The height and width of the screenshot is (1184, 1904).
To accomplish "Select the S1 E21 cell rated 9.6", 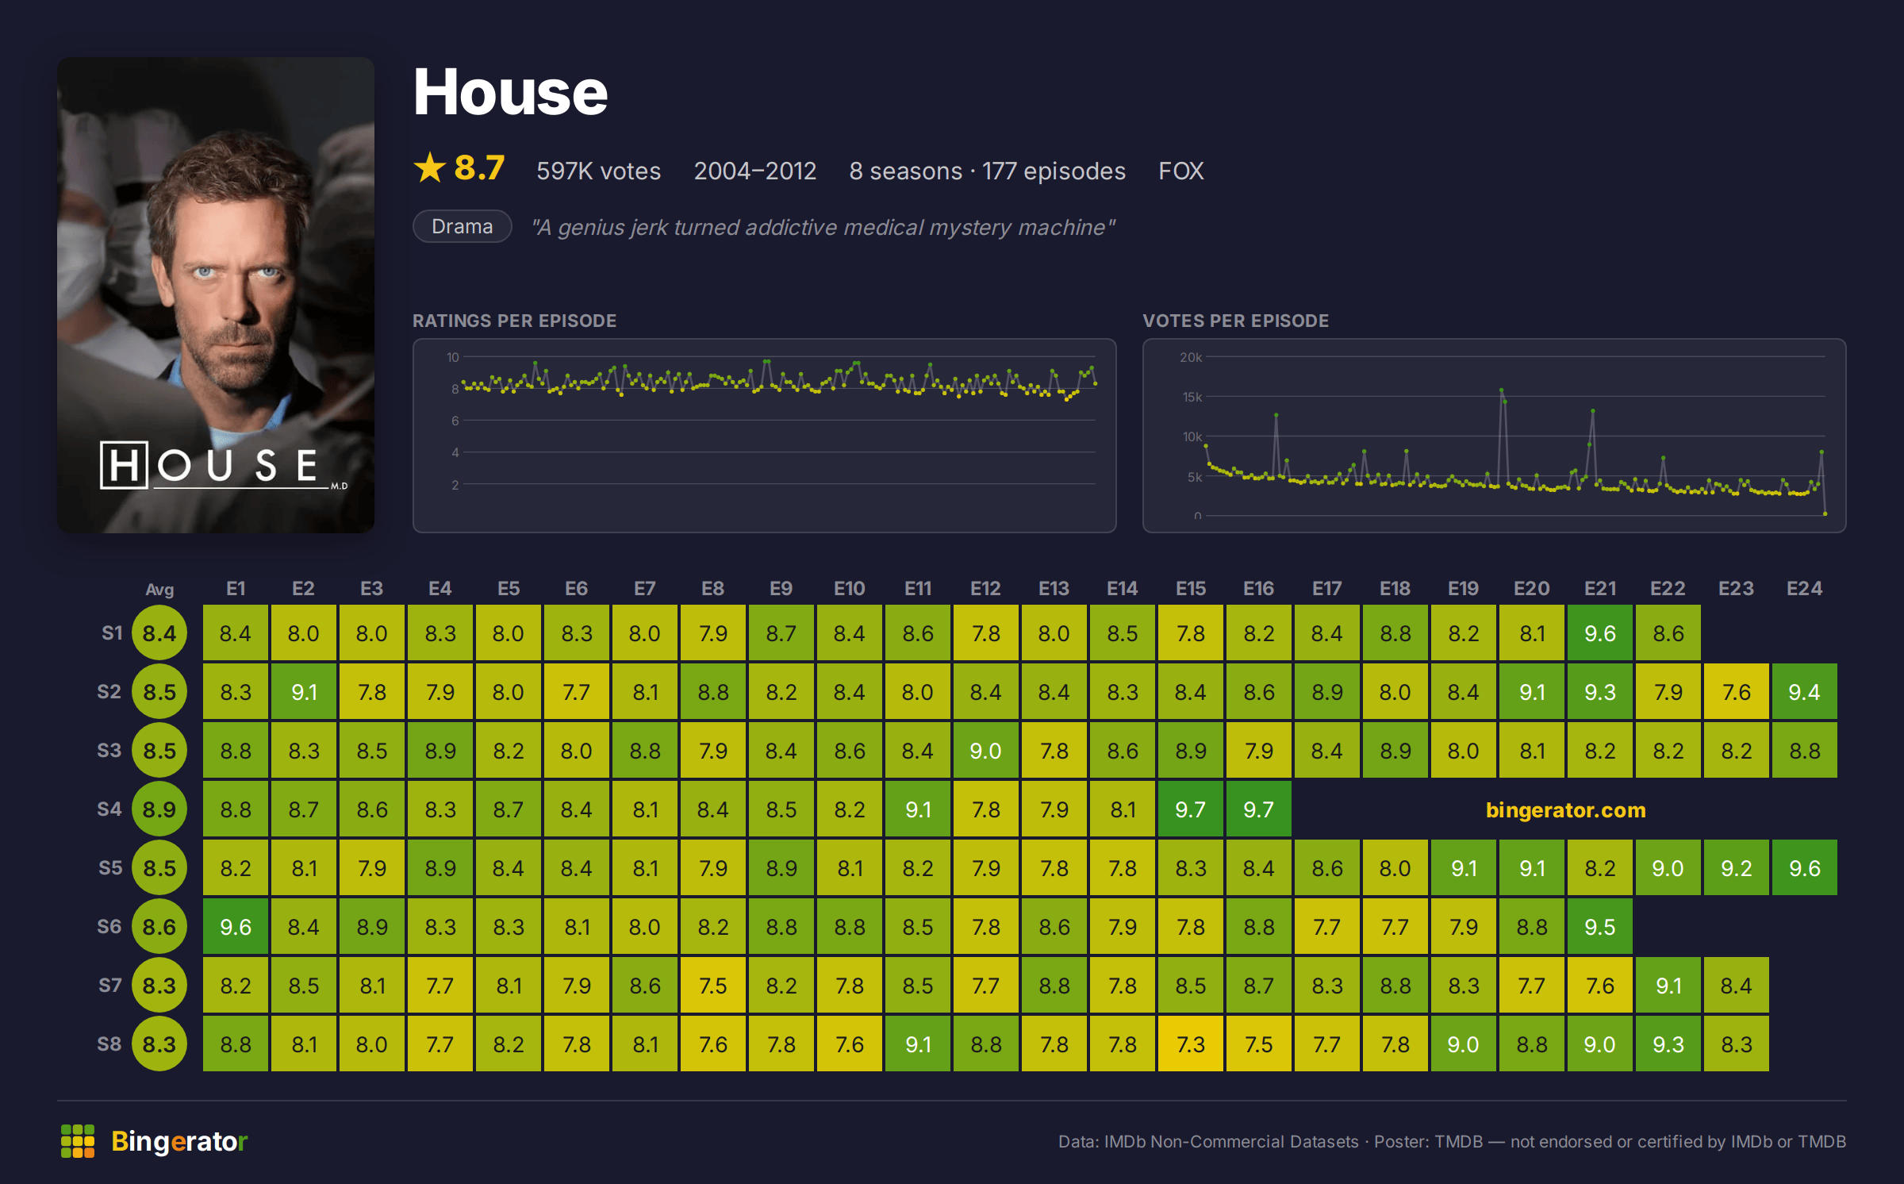I will click(1599, 632).
